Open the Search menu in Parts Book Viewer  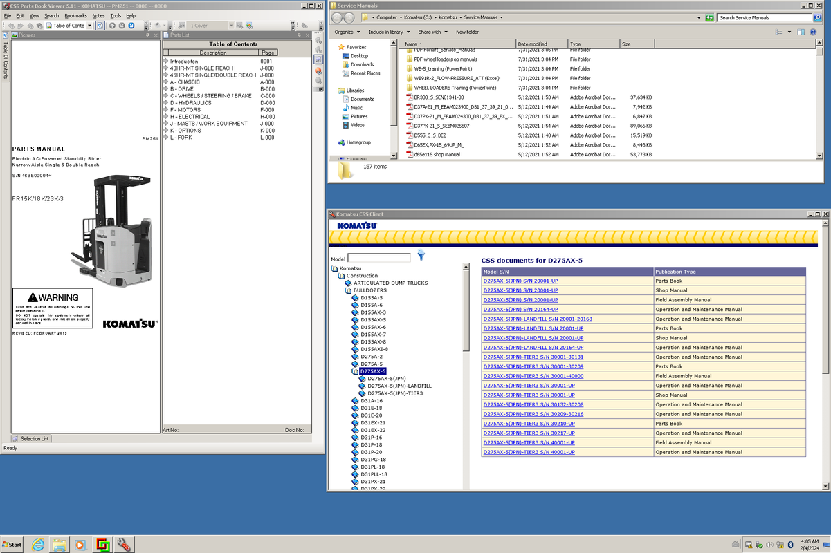coord(51,15)
